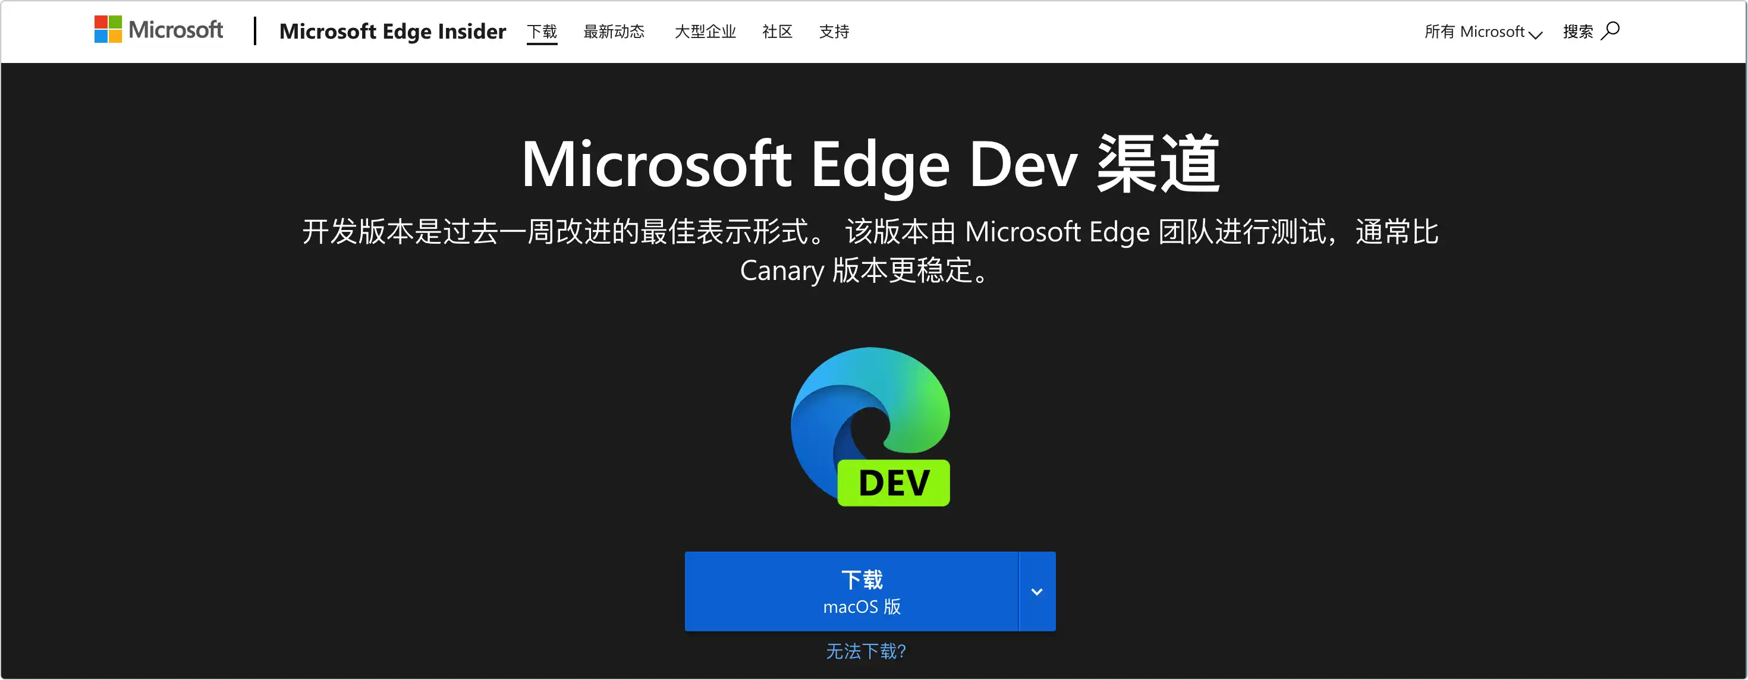Click the macOS 版 label on download button
Screen dimensions: 1748x680
[x=862, y=606]
